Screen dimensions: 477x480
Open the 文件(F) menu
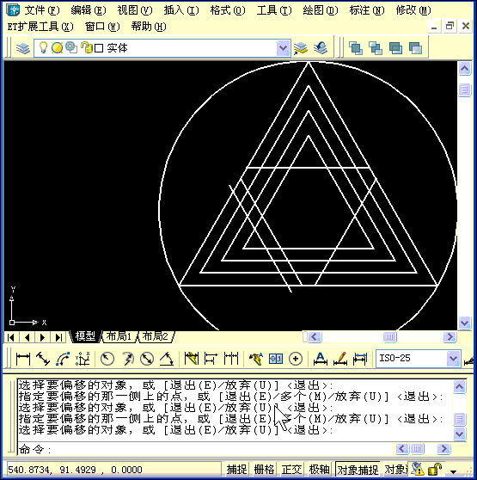tap(42, 10)
